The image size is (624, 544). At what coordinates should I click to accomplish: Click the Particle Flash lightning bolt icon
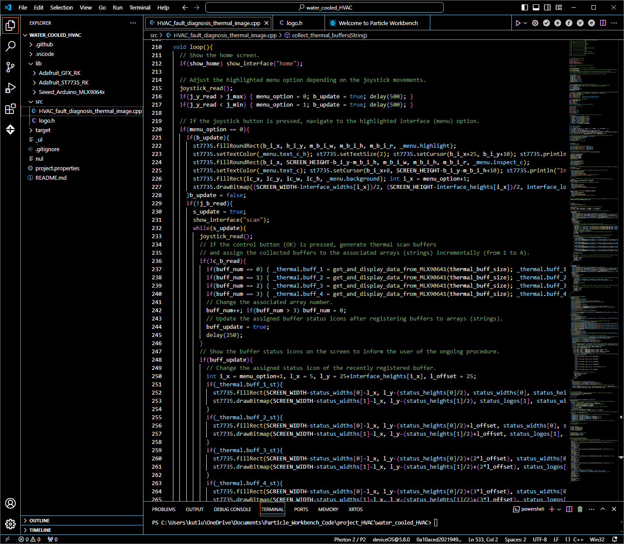tap(558, 23)
